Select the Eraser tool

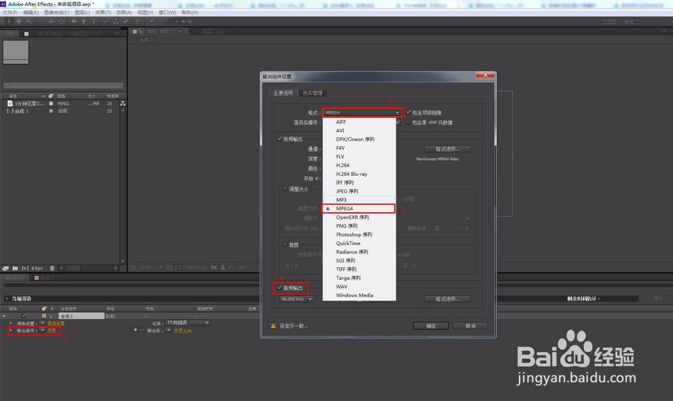click(x=126, y=21)
